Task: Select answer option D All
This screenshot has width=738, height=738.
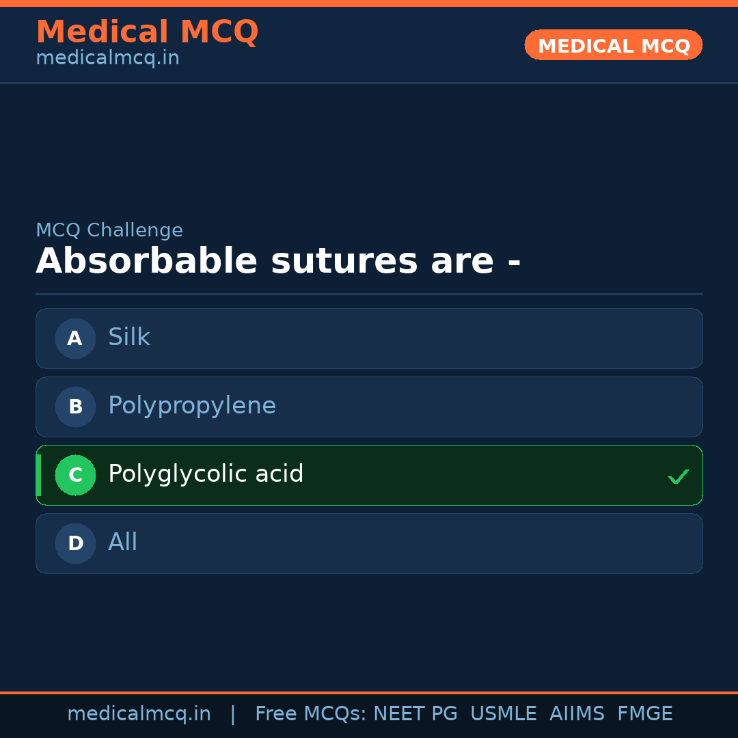Action: (369, 543)
